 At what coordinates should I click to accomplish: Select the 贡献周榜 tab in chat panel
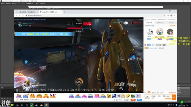pos(149,23)
